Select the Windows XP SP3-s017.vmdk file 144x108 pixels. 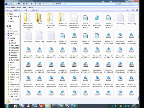(x=63, y=66)
